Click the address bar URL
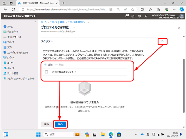186x139 pixels. pyautogui.click(x=67, y=10)
